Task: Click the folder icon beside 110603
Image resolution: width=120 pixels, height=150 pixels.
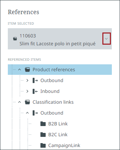Action: tap(15, 39)
